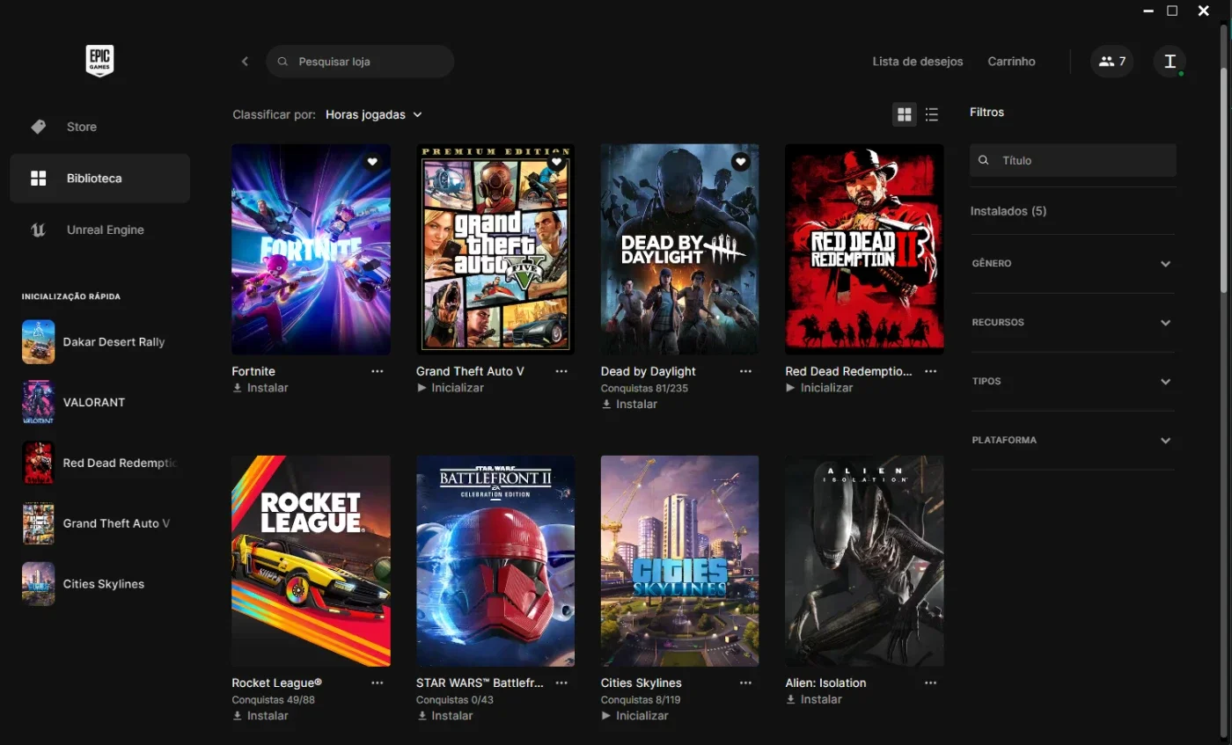Open Dead by Daylight options menu
1232x745 pixels.
pyautogui.click(x=746, y=371)
